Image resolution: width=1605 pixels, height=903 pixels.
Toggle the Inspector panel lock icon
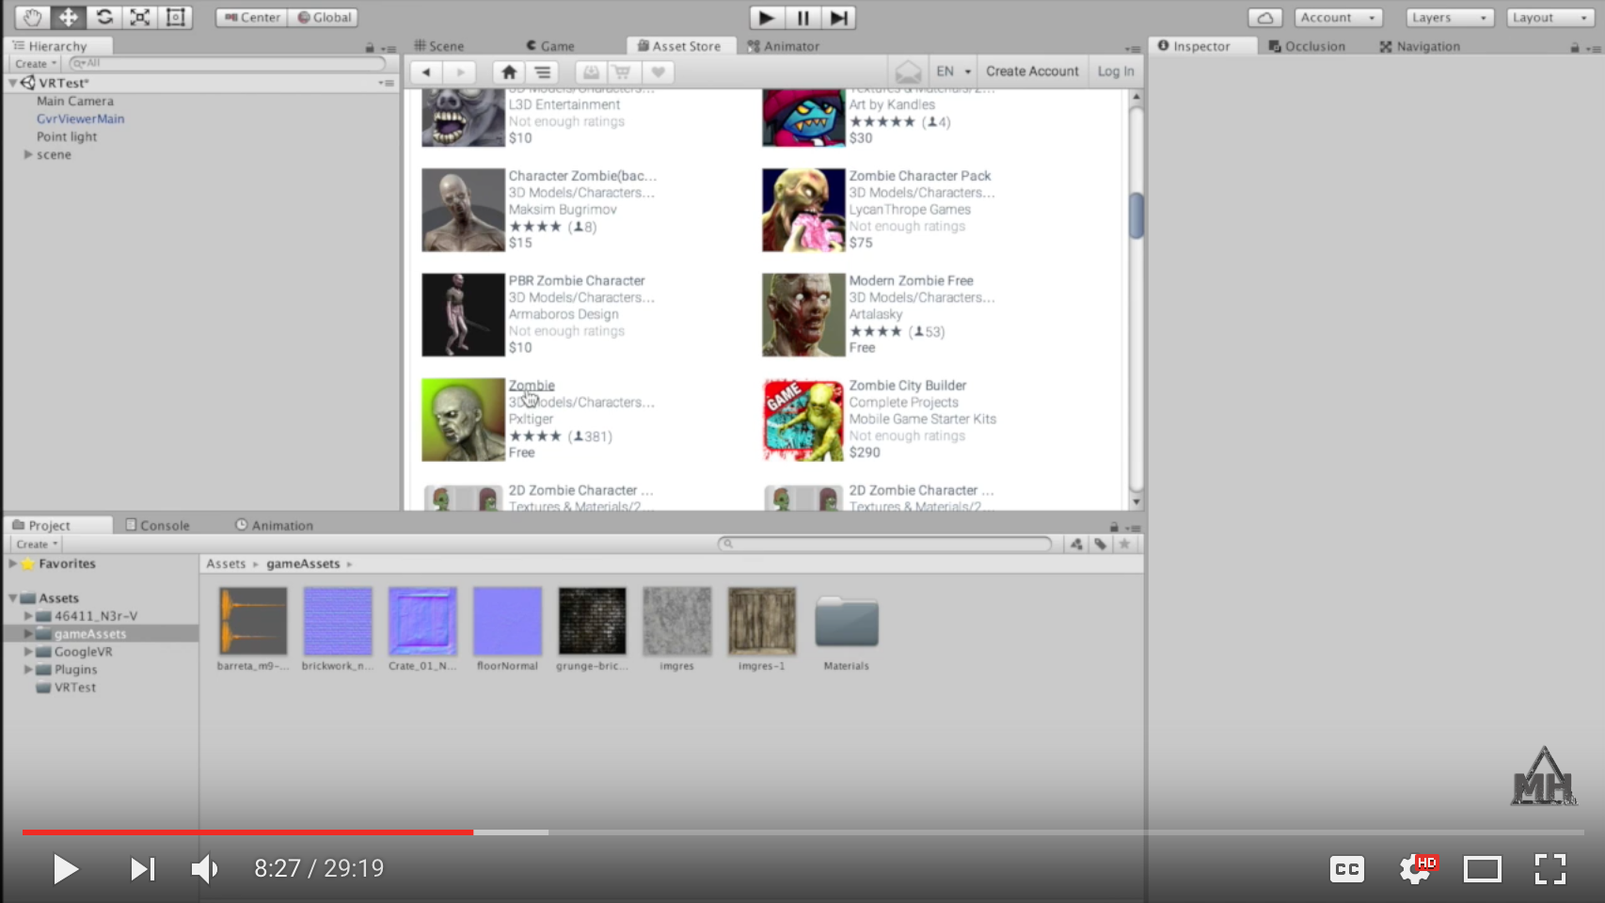[1575, 47]
